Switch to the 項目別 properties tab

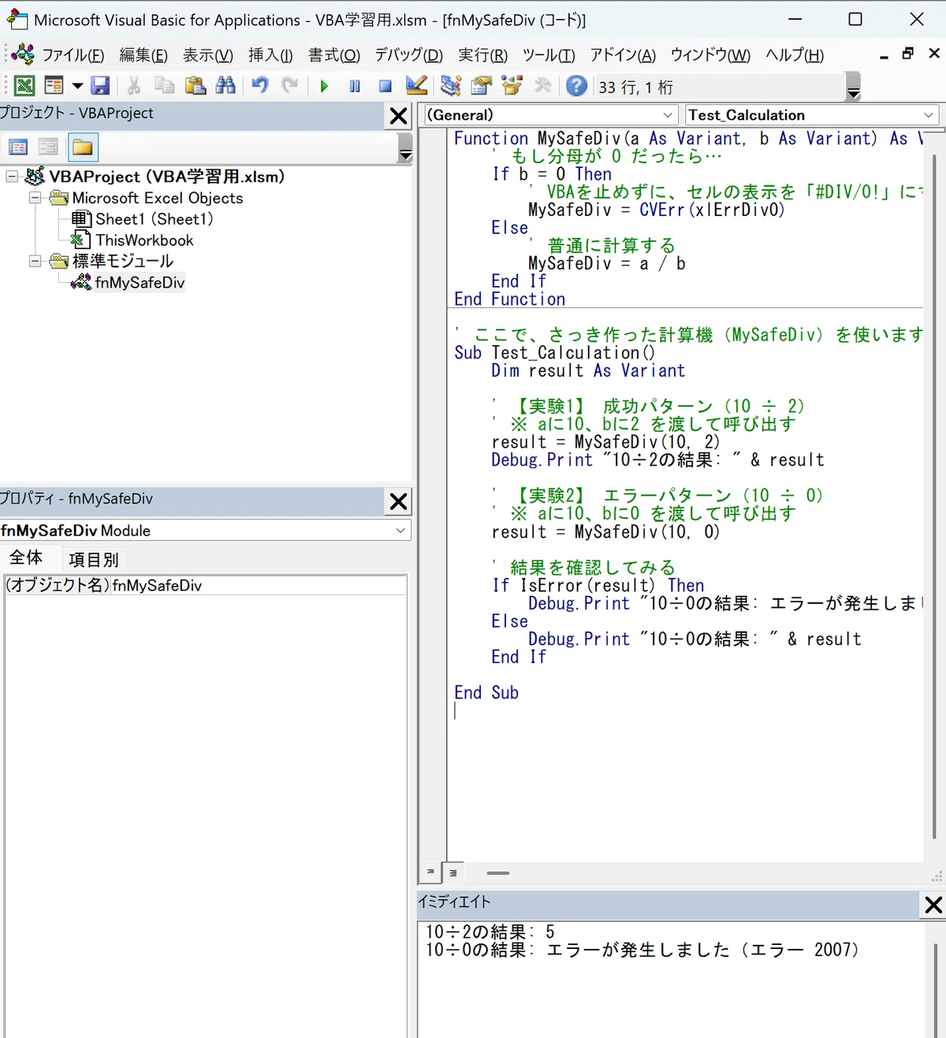tap(94, 560)
